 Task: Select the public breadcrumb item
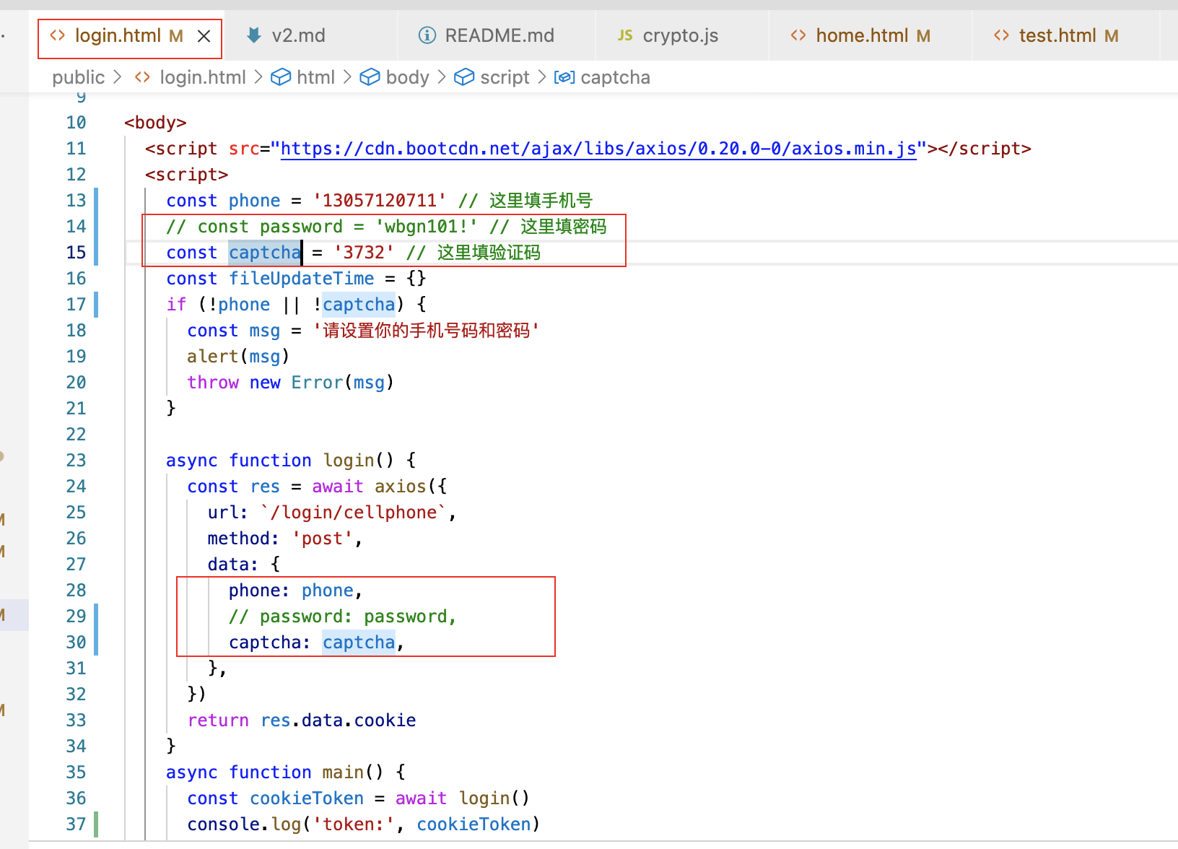(78, 77)
